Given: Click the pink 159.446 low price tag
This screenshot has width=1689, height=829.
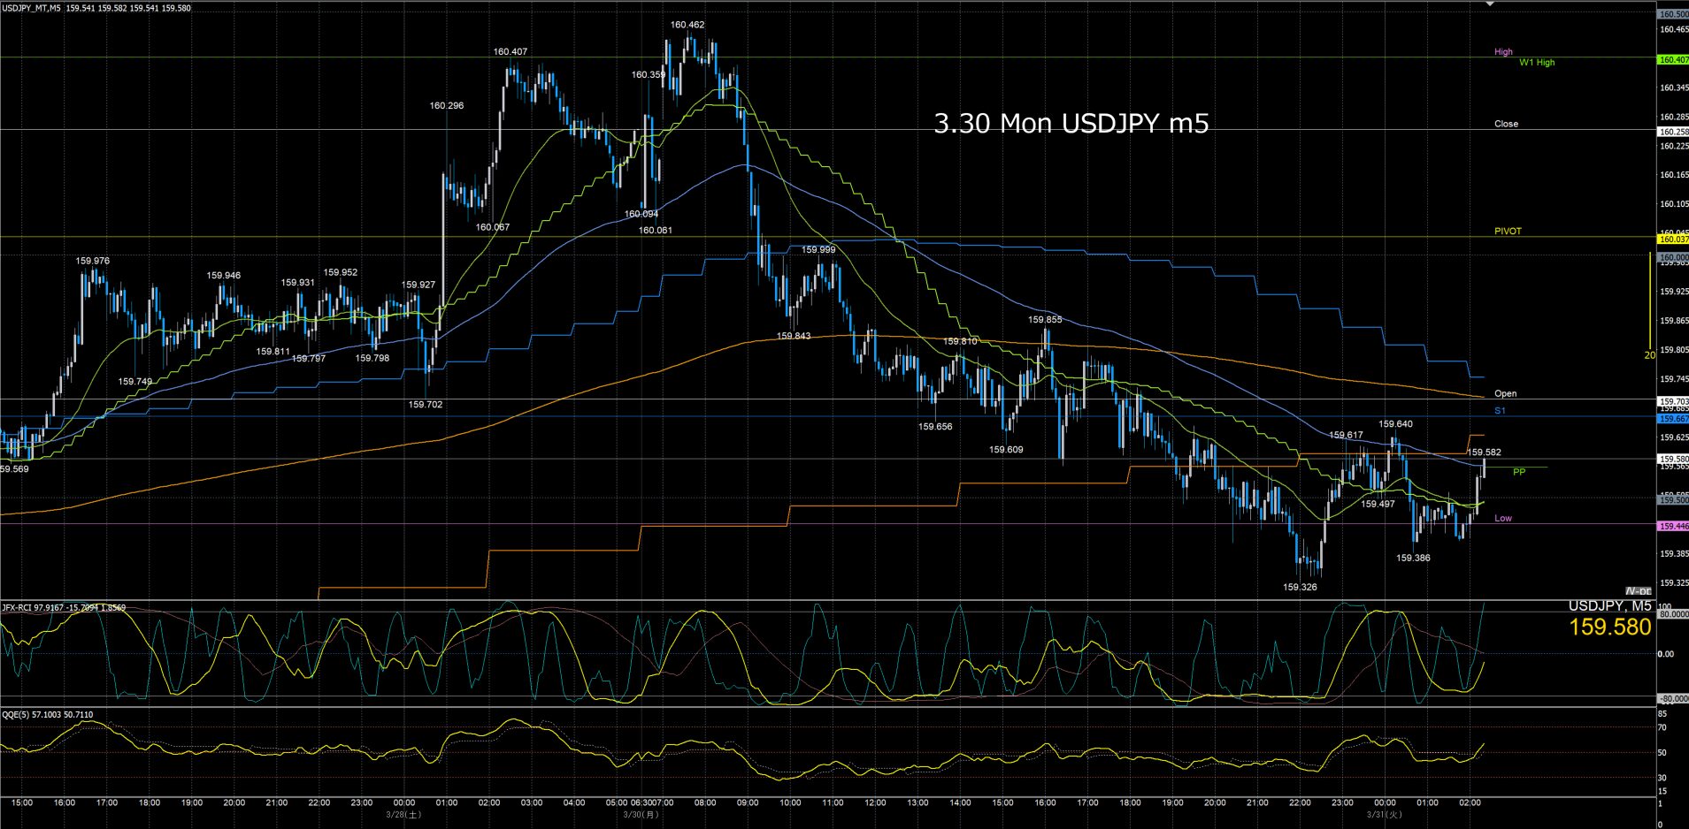Looking at the screenshot, I should (x=1672, y=527).
